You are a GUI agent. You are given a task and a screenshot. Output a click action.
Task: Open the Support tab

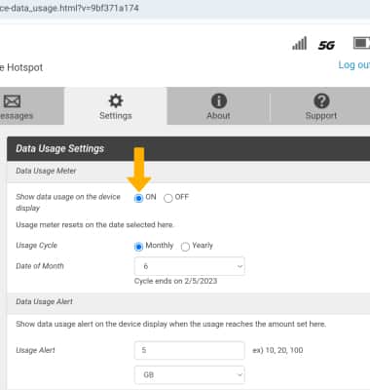coord(320,106)
